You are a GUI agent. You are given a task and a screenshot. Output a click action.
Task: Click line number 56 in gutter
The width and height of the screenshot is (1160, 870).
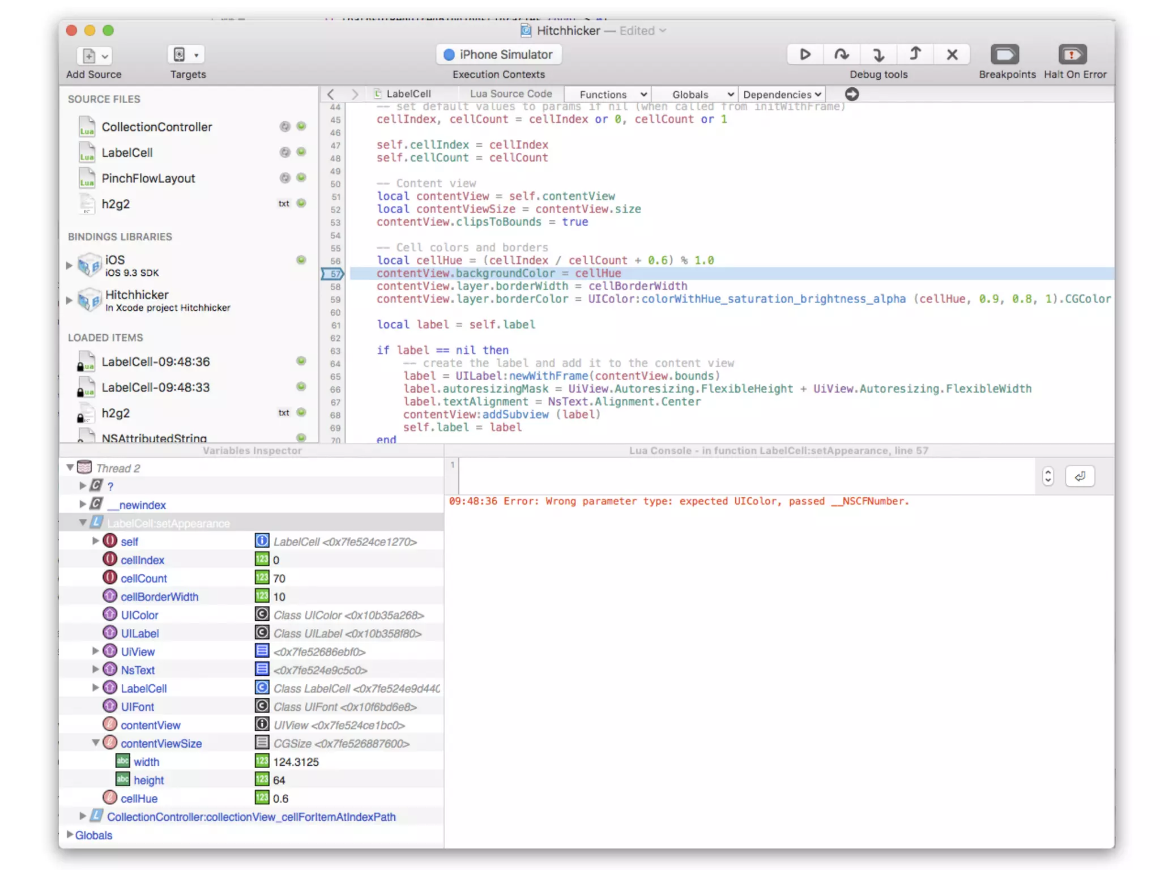pos(335,261)
